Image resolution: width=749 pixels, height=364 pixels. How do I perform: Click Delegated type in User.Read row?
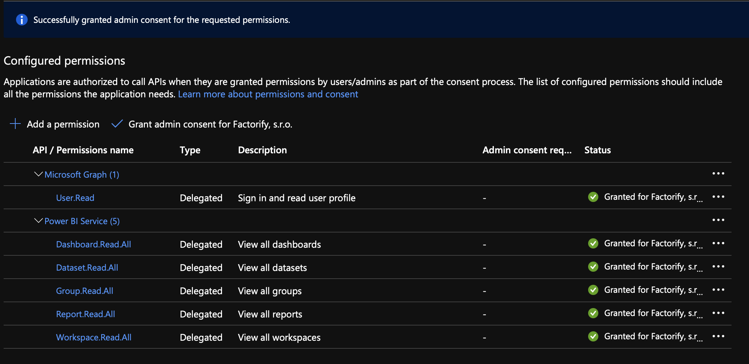(x=201, y=198)
